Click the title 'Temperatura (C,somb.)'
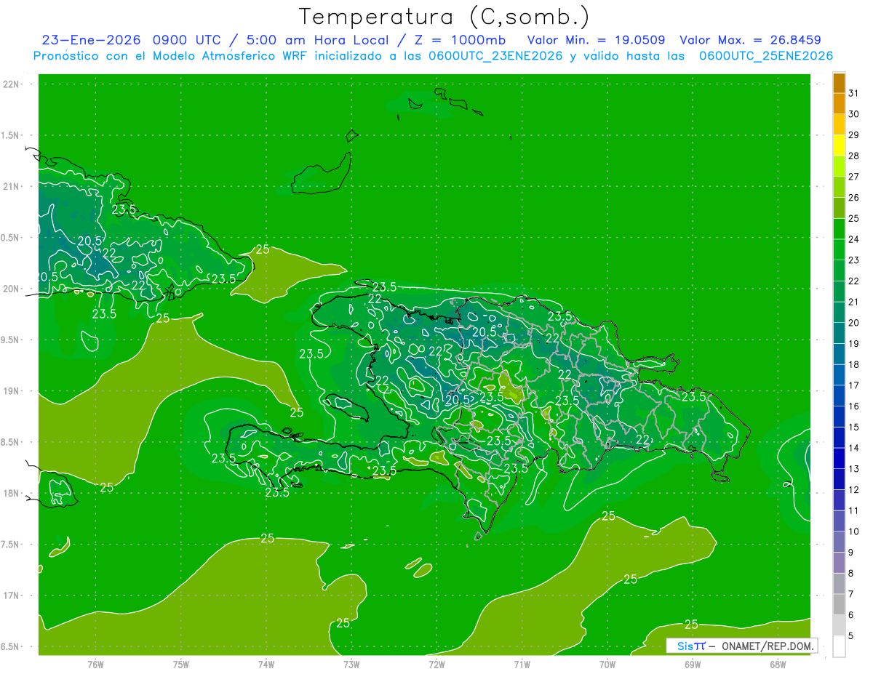873x674 pixels. point(445,17)
